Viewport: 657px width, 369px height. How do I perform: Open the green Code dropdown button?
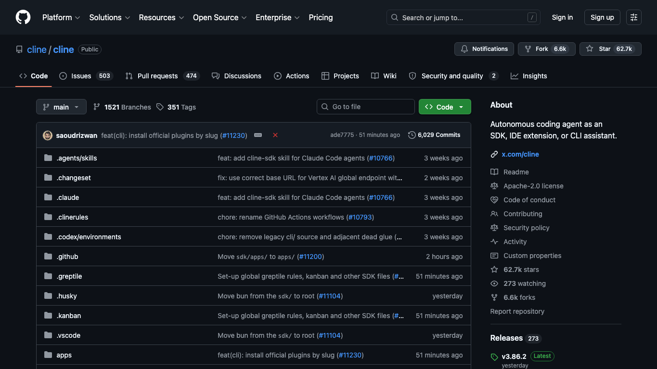point(445,107)
